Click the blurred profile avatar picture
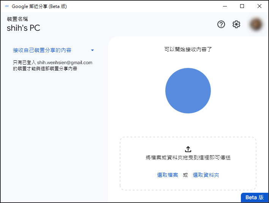 [x=256, y=25]
